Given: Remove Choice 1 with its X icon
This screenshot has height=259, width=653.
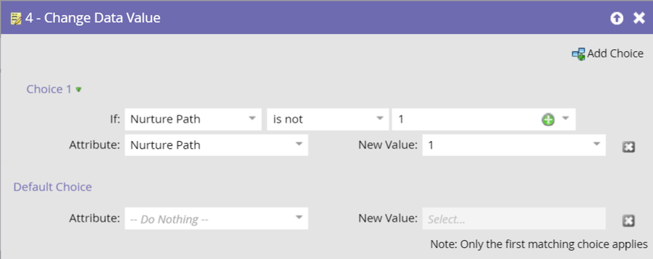Looking at the screenshot, I should (x=628, y=147).
